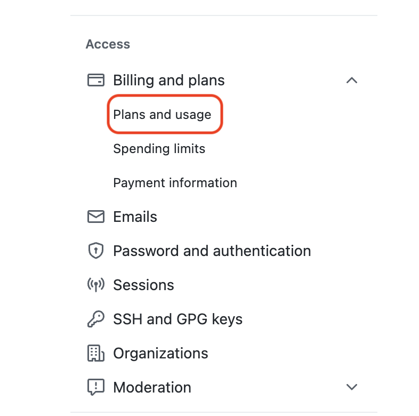Open Password and authentication settings
This screenshot has height=416, width=419.
pyautogui.click(x=212, y=251)
